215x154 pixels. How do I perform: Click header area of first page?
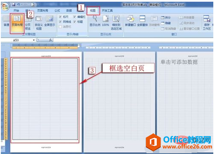pyautogui.click(x=46, y=56)
